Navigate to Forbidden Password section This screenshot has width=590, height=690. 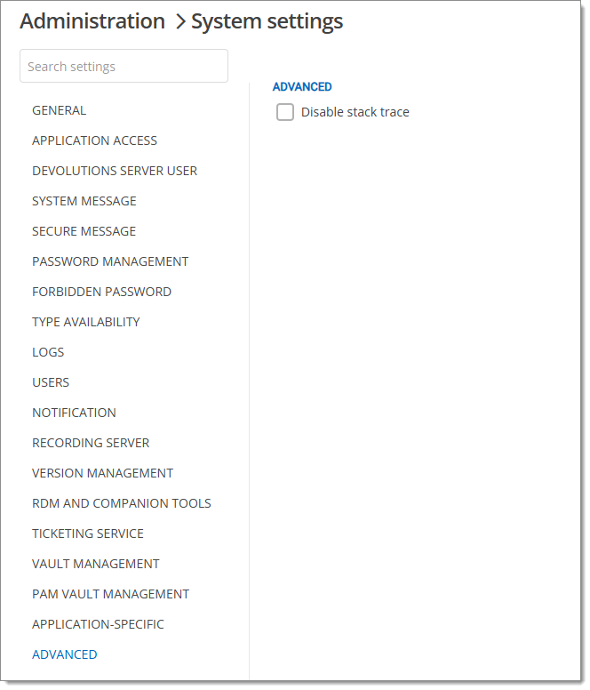101,292
